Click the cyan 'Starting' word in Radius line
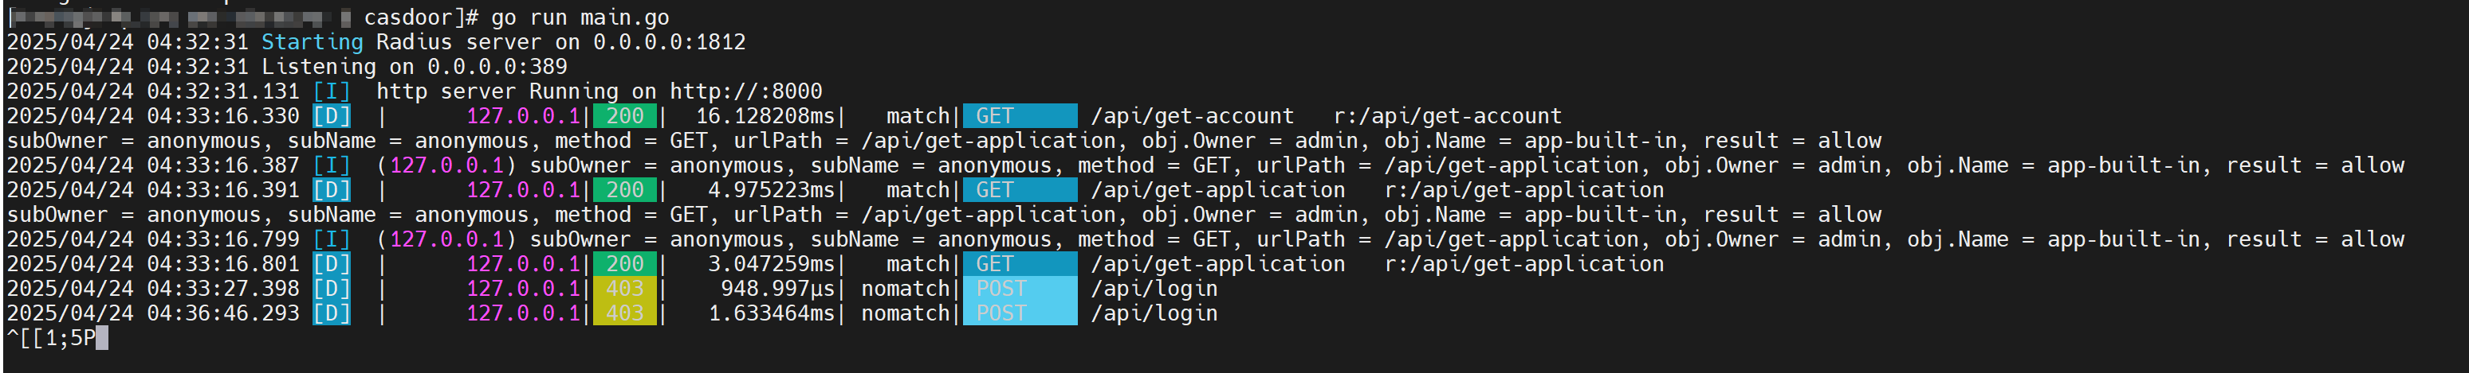2469x373 pixels. pos(313,42)
